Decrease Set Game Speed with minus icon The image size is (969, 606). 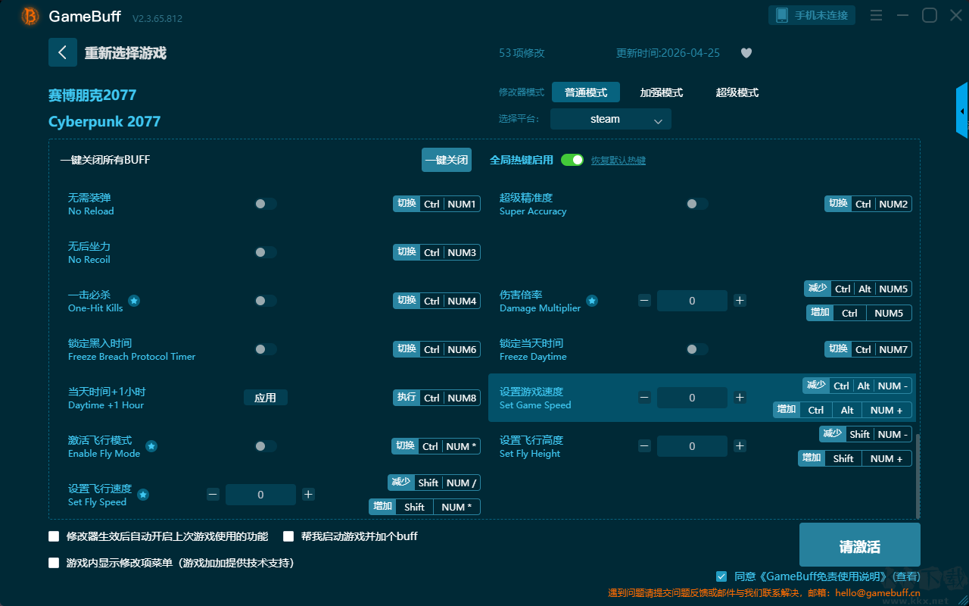click(644, 398)
